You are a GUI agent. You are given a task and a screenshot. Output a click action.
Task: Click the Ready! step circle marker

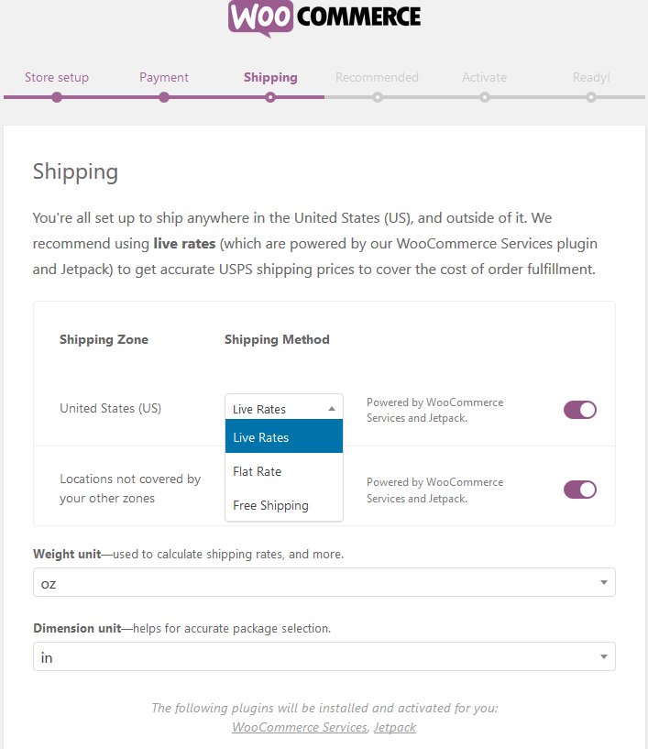[x=590, y=95]
